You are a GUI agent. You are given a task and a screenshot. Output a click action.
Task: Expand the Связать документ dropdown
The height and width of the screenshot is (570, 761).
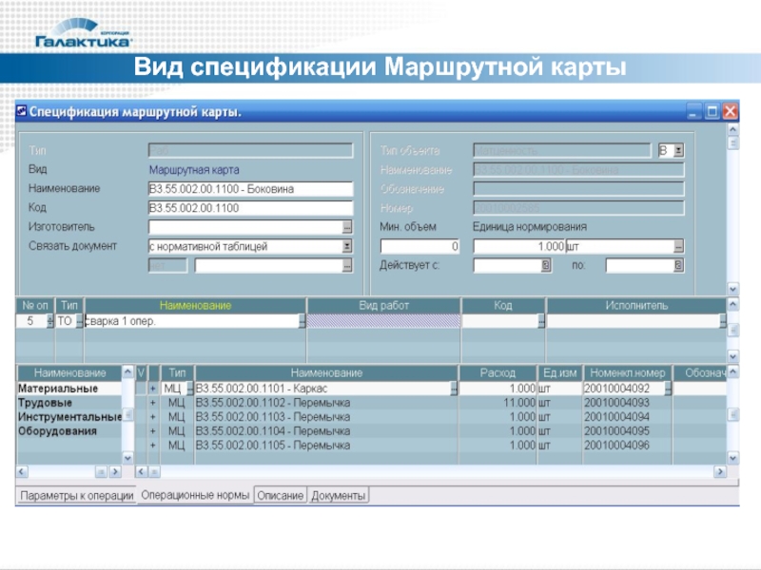pyautogui.click(x=347, y=246)
